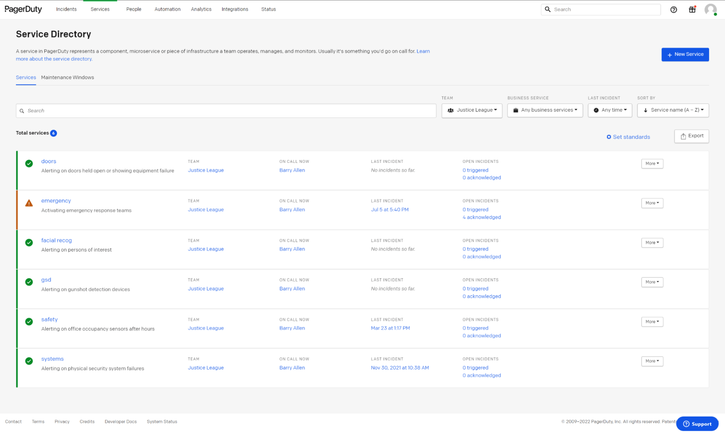
Task: Click the PagerDuty logo
Action: click(x=23, y=9)
